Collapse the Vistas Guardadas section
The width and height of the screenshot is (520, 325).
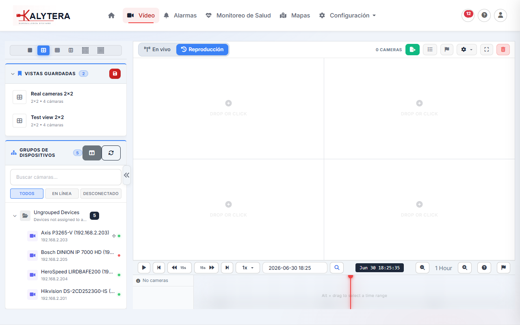pyautogui.click(x=13, y=74)
